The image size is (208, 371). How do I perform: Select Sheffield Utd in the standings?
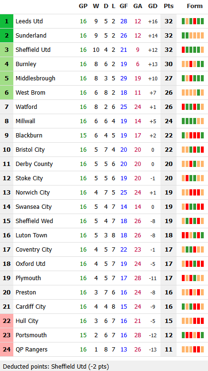(104, 49)
